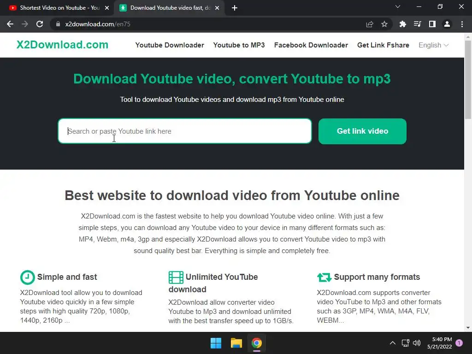Focus the Youtube link search field
The height and width of the screenshot is (354, 472).
185,131
